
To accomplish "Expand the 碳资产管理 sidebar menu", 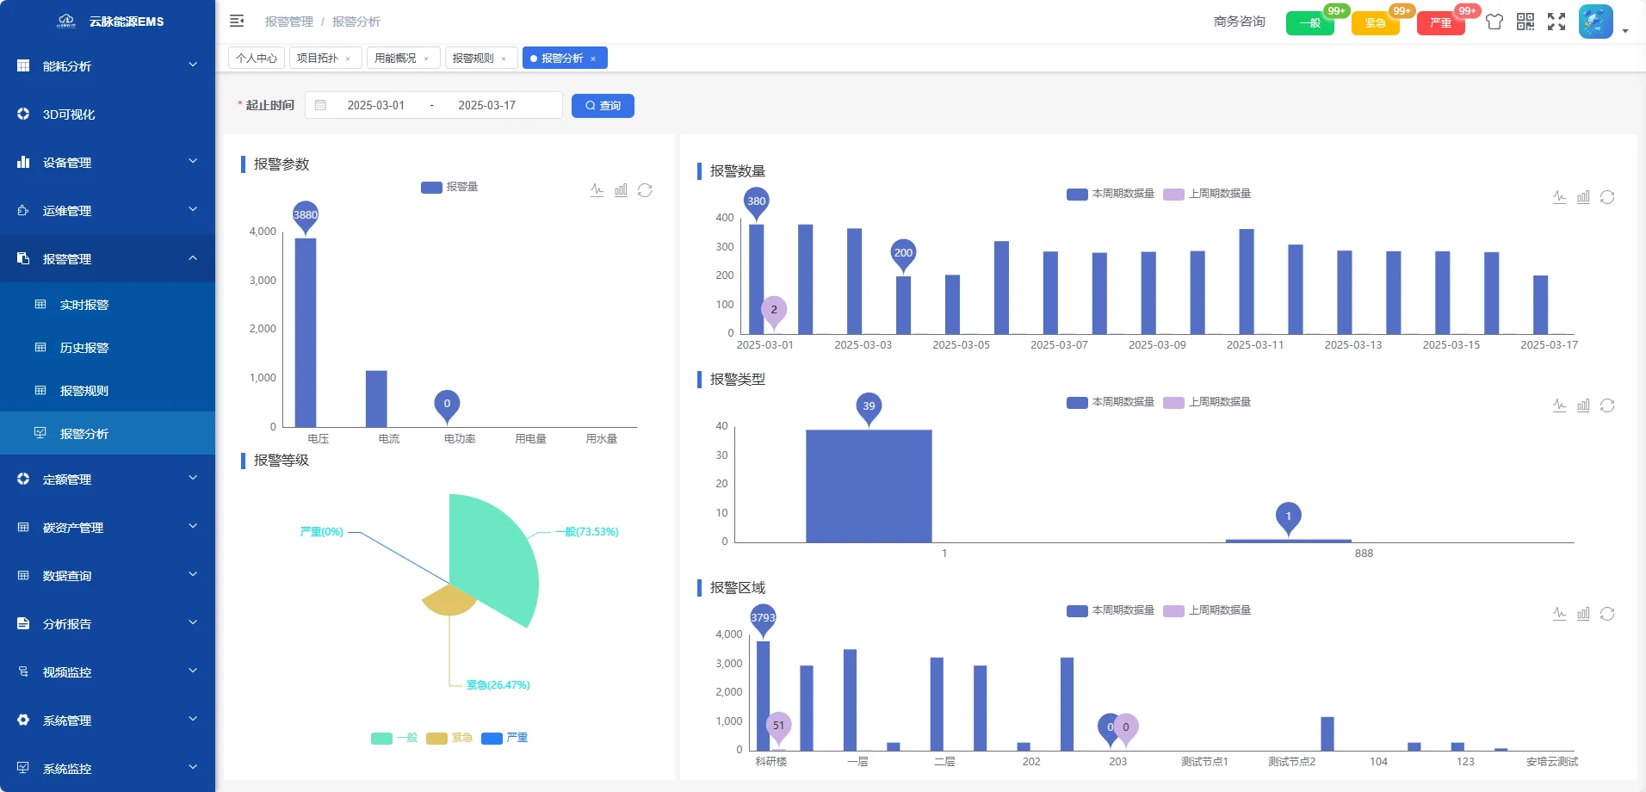I will tap(108, 527).
